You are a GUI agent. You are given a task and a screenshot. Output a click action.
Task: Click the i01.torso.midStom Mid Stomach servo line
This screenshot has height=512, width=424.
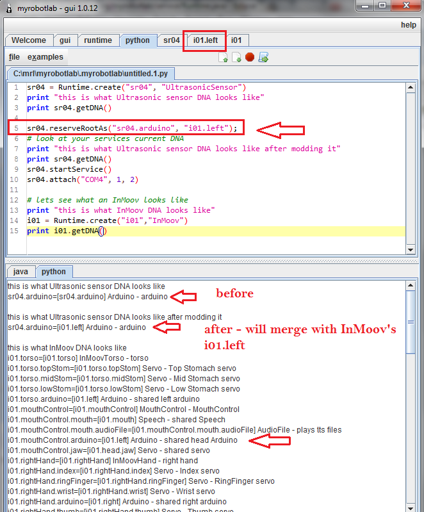tap(124, 379)
